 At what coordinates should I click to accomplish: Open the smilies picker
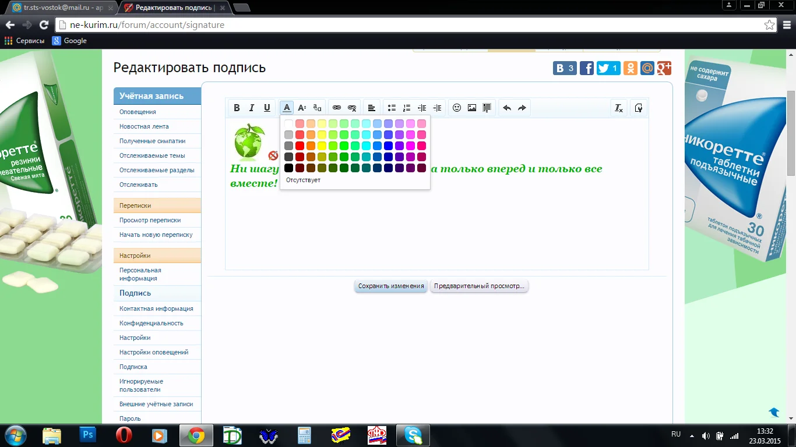pos(457,108)
